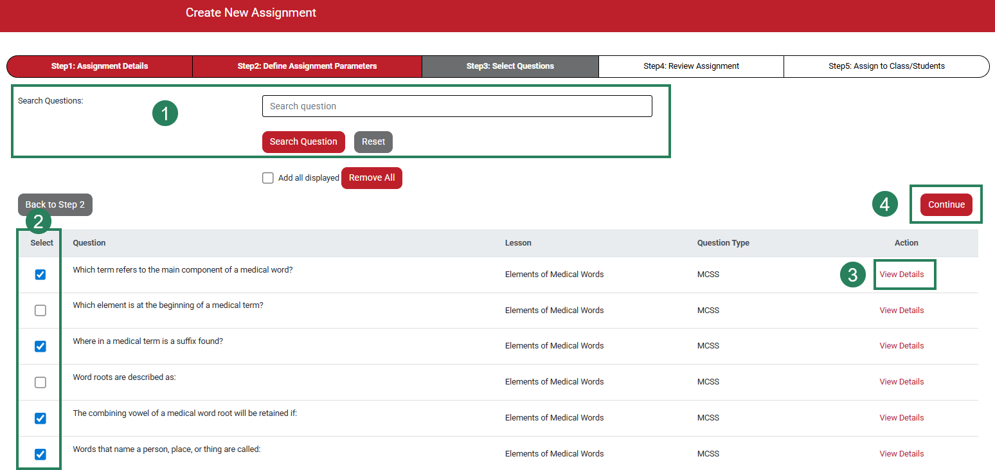Open Step2: Define Assignment Parameters tab
The image size is (995, 470).
point(307,66)
